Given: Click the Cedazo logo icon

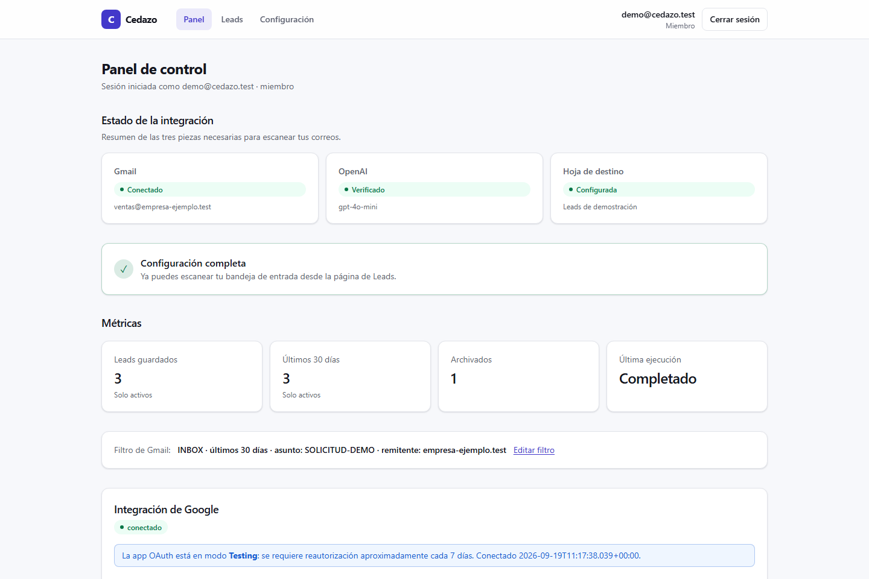Looking at the screenshot, I should 111,19.
